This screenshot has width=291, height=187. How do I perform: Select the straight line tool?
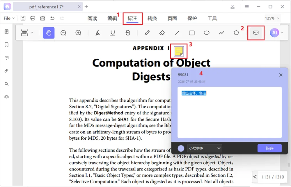(177, 33)
